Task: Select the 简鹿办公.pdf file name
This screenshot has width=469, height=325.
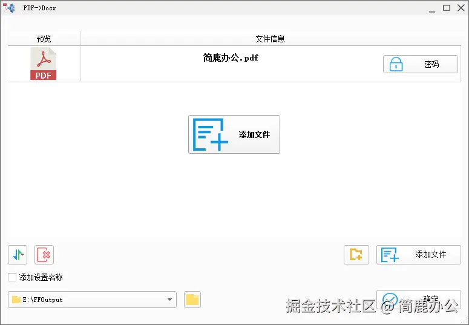Action: (231, 57)
